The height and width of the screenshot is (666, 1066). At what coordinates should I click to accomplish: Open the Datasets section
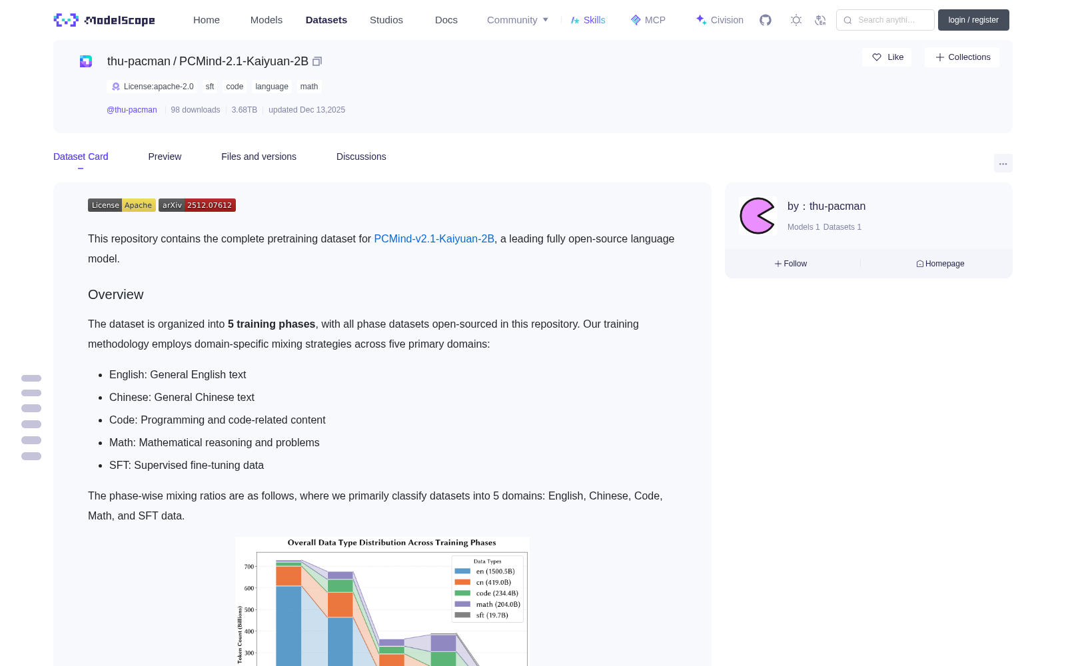(326, 20)
